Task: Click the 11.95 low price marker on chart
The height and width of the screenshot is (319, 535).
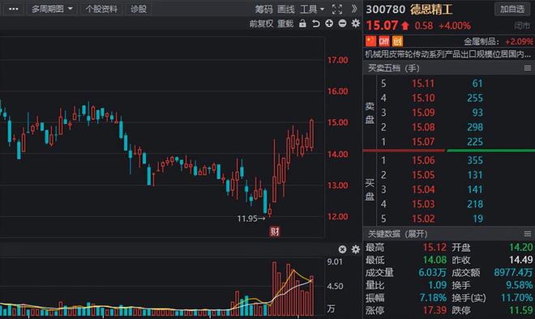Action: pos(250,219)
